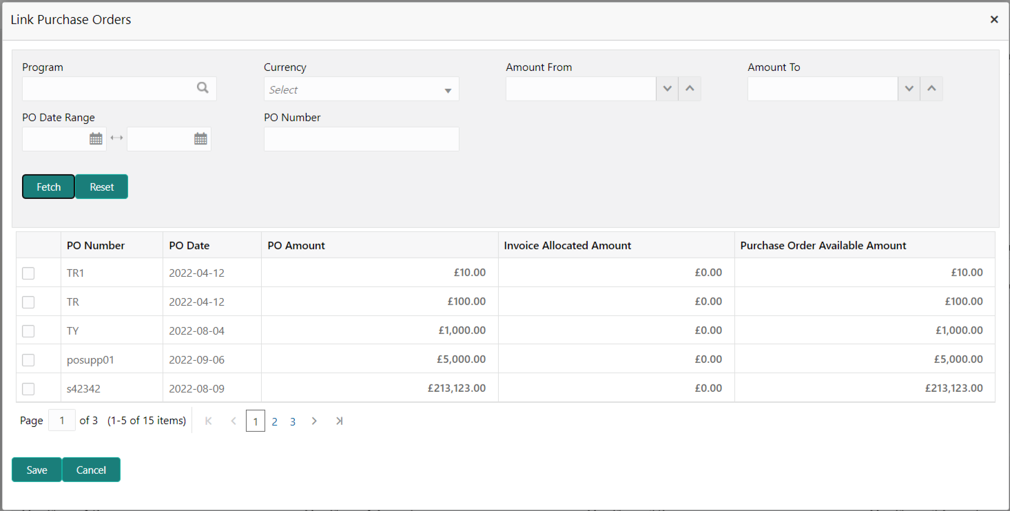Go to the first page of results
The image size is (1010, 511).
click(x=209, y=421)
